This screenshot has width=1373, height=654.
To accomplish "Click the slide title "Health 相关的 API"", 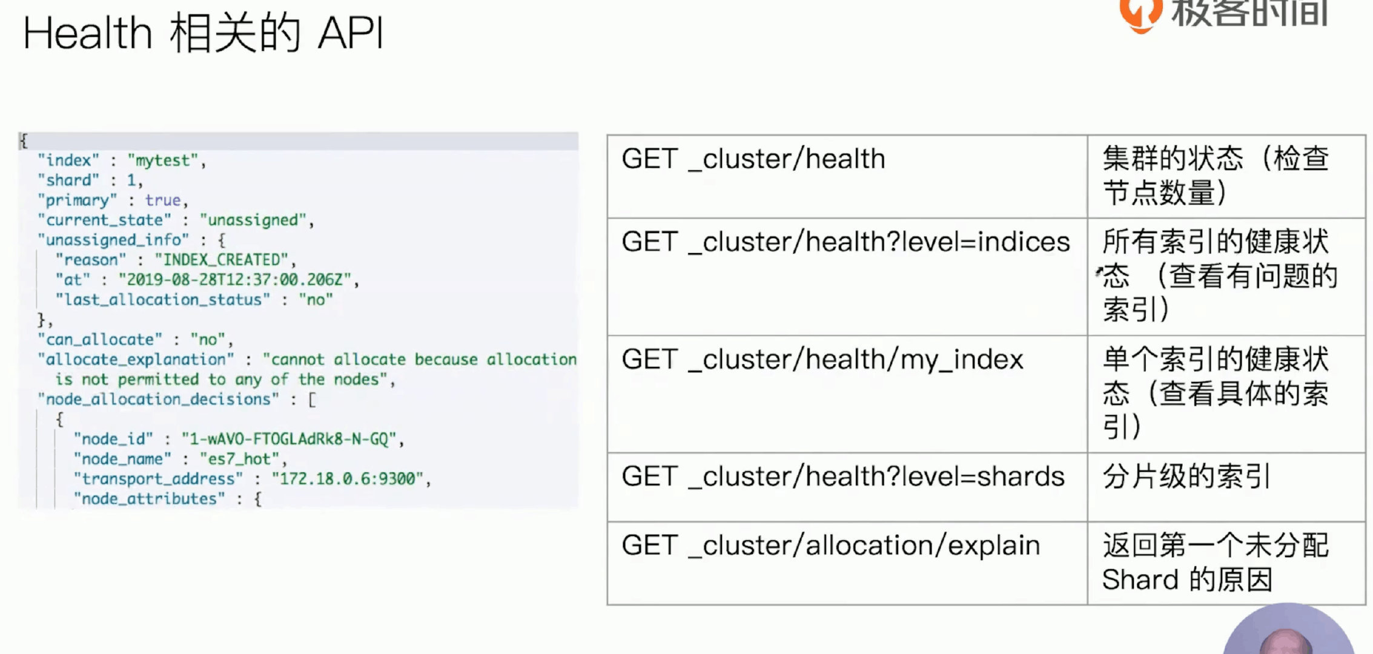I will tap(203, 33).
